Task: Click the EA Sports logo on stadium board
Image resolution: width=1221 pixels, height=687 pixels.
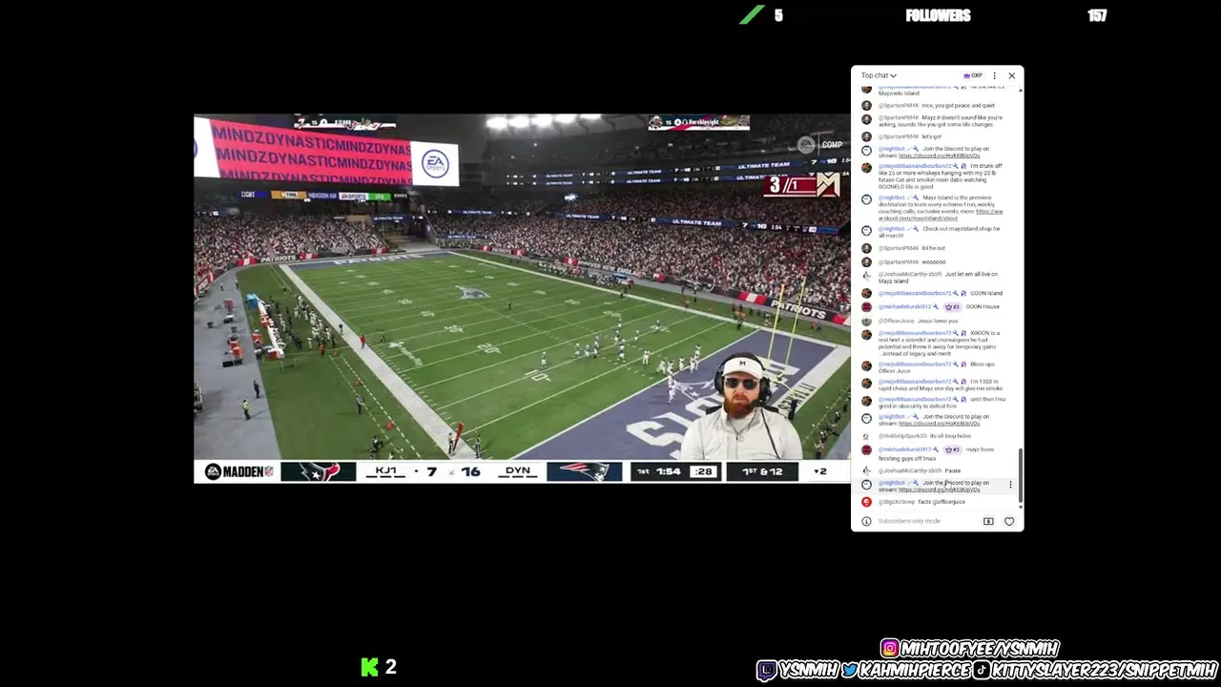Action: (x=435, y=163)
